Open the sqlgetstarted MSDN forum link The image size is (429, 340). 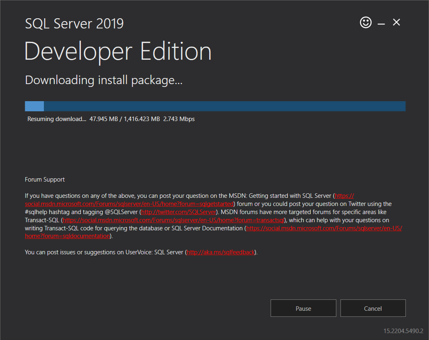point(129,204)
